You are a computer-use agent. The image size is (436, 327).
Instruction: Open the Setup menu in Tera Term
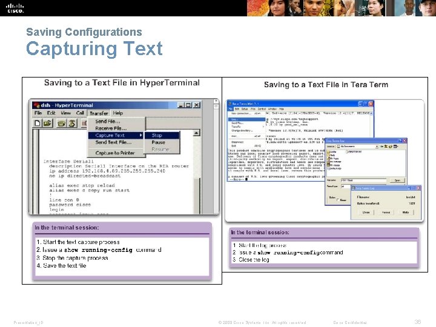pyautogui.click(x=245, y=109)
